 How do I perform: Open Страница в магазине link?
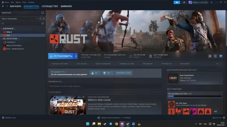coord(60,64)
